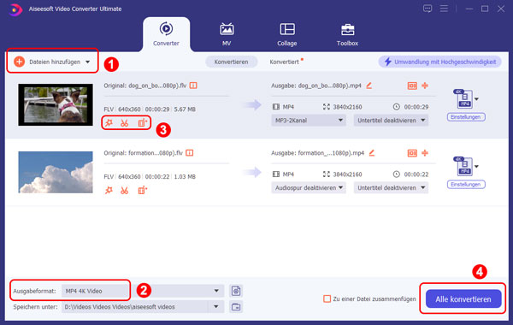
Task: Click Einstellungen for dog_on_bo video
Action: (466, 117)
